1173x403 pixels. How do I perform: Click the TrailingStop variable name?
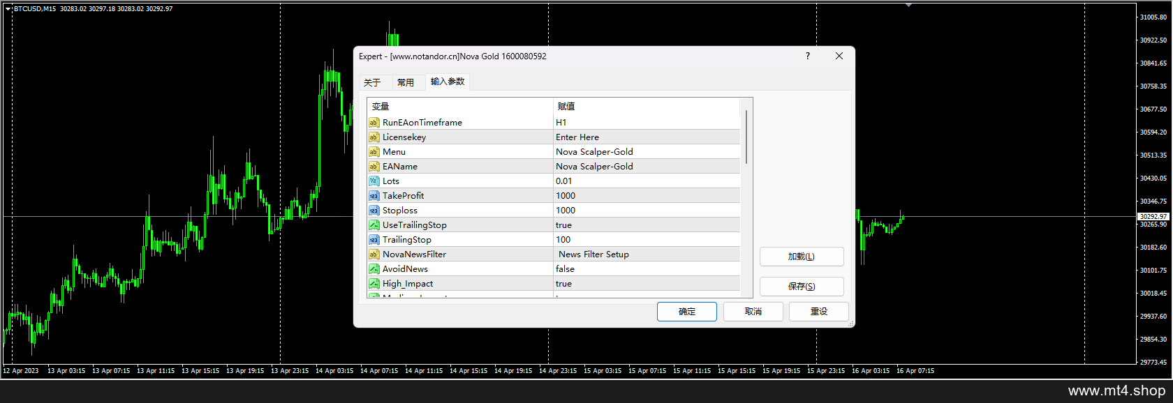click(x=407, y=240)
